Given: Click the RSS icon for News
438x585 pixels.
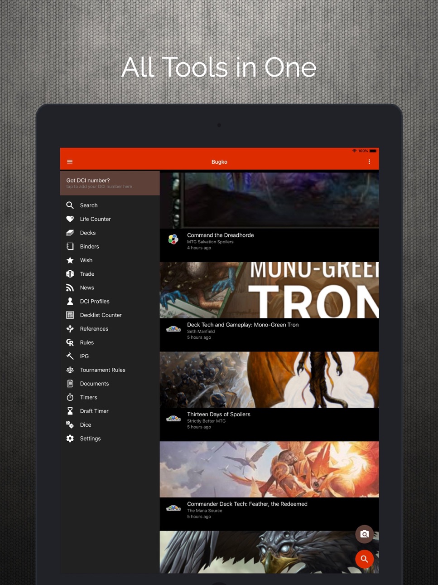Looking at the screenshot, I should coord(70,288).
